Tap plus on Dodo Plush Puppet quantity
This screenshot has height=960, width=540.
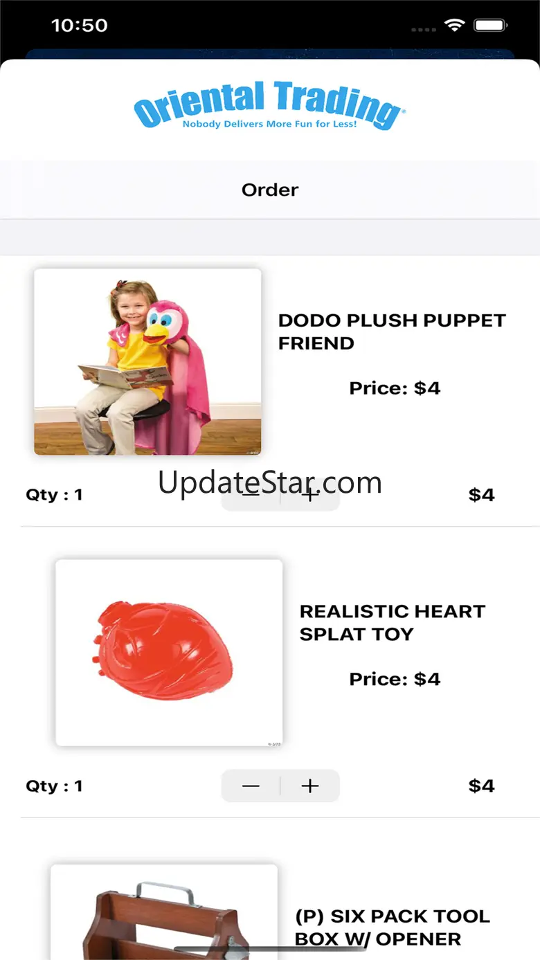310,495
